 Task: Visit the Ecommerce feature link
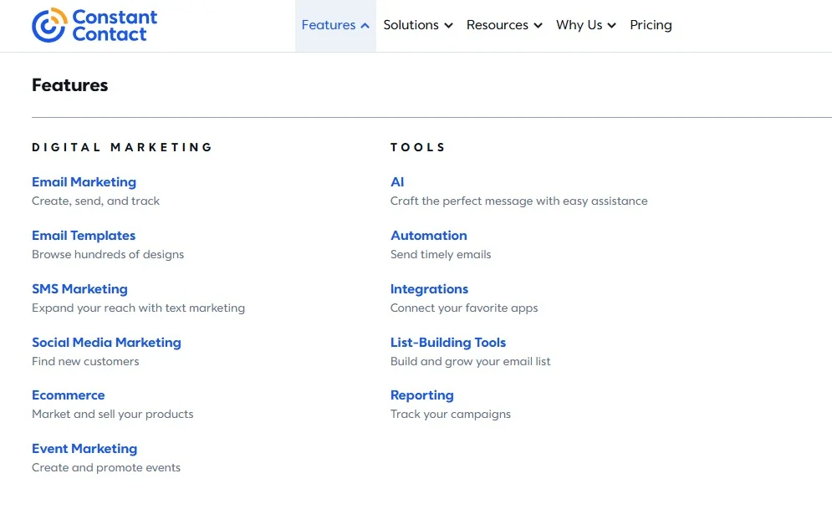(x=68, y=395)
